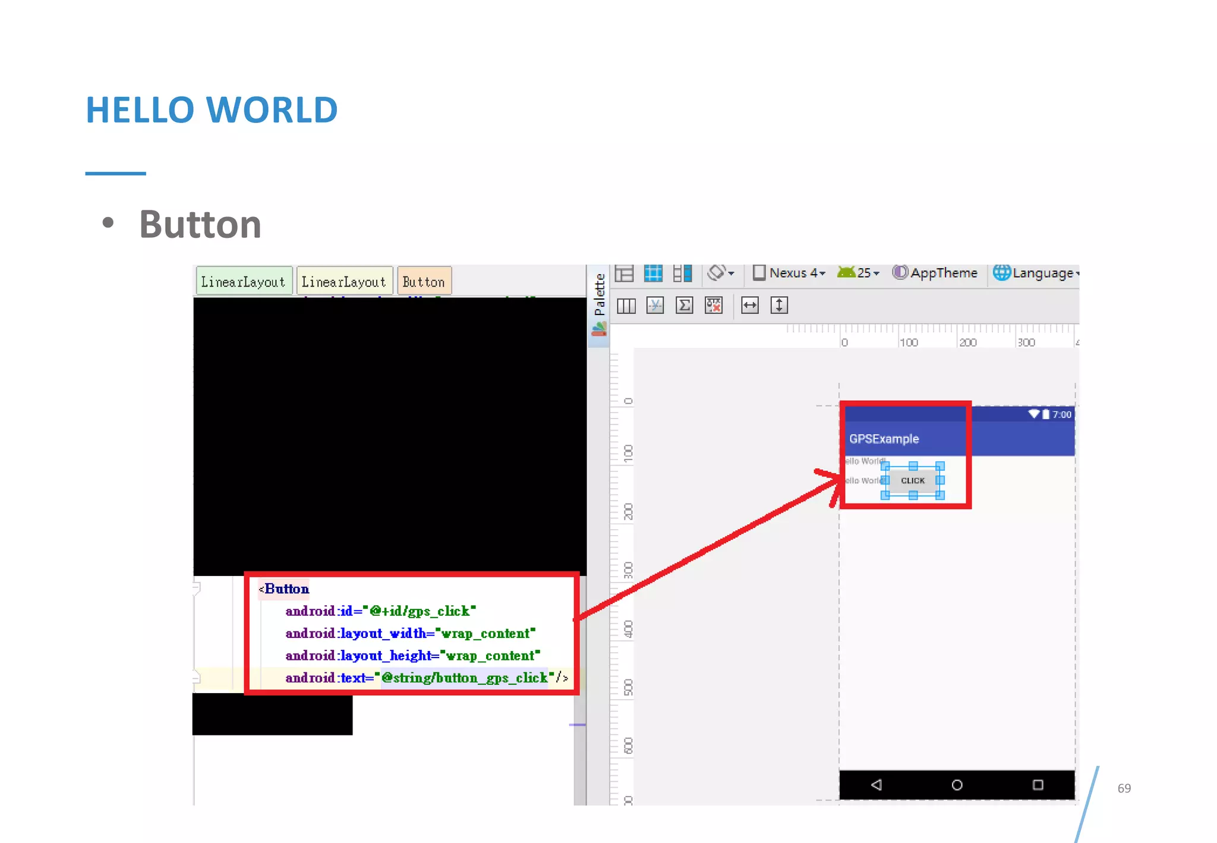The height and width of the screenshot is (843, 1217).
Task: Select the Design and Blueprint view icon
Action: (682, 273)
